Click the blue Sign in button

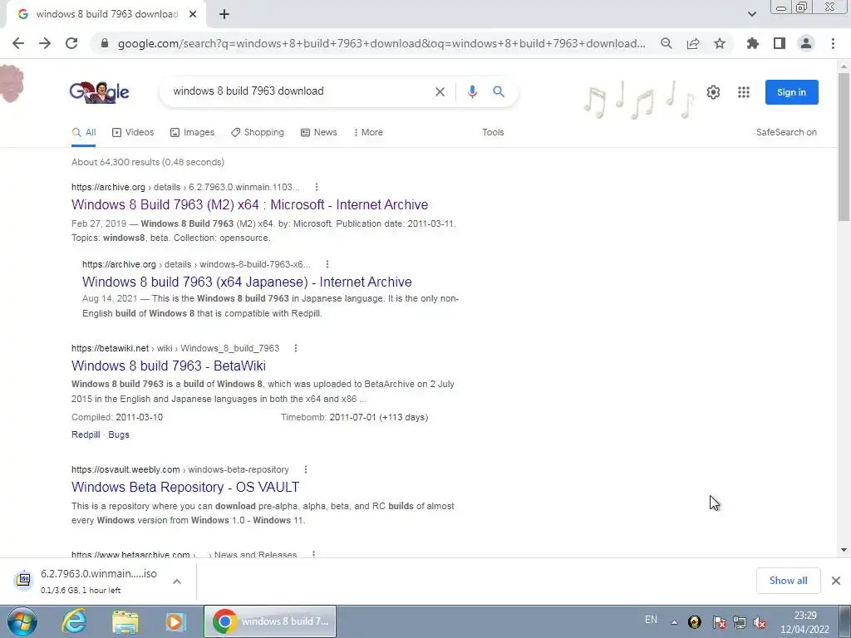click(791, 92)
